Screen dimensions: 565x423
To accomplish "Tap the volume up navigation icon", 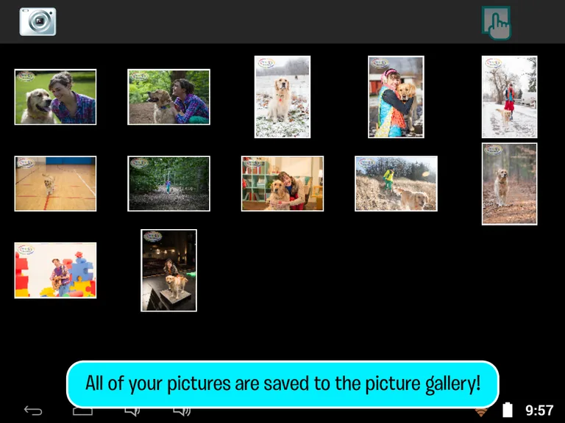I will click(182, 411).
